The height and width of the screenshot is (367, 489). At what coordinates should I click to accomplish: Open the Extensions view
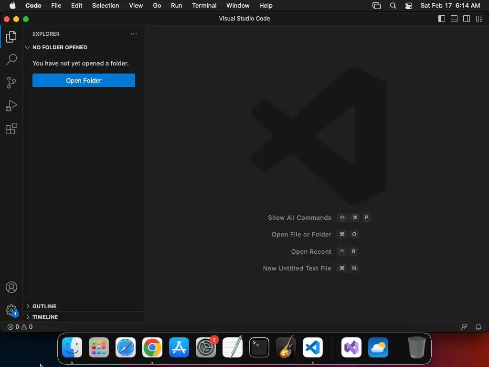coord(11,129)
